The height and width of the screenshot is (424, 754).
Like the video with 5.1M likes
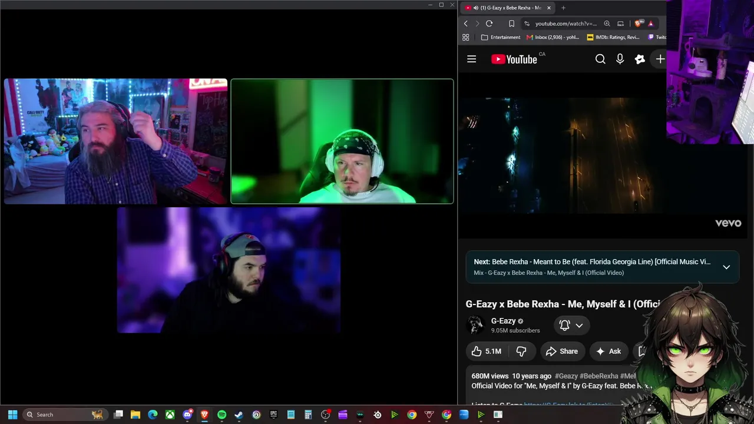[x=487, y=352]
